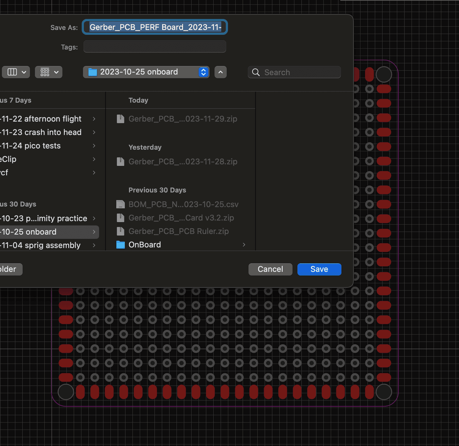459x446 pixels.
Task: Select the 11-04 sprig assembly folder
Action: [41, 245]
